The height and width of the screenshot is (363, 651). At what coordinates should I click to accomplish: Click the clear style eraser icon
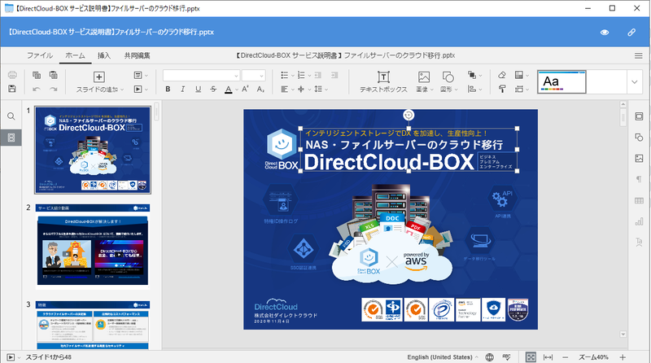(502, 75)
